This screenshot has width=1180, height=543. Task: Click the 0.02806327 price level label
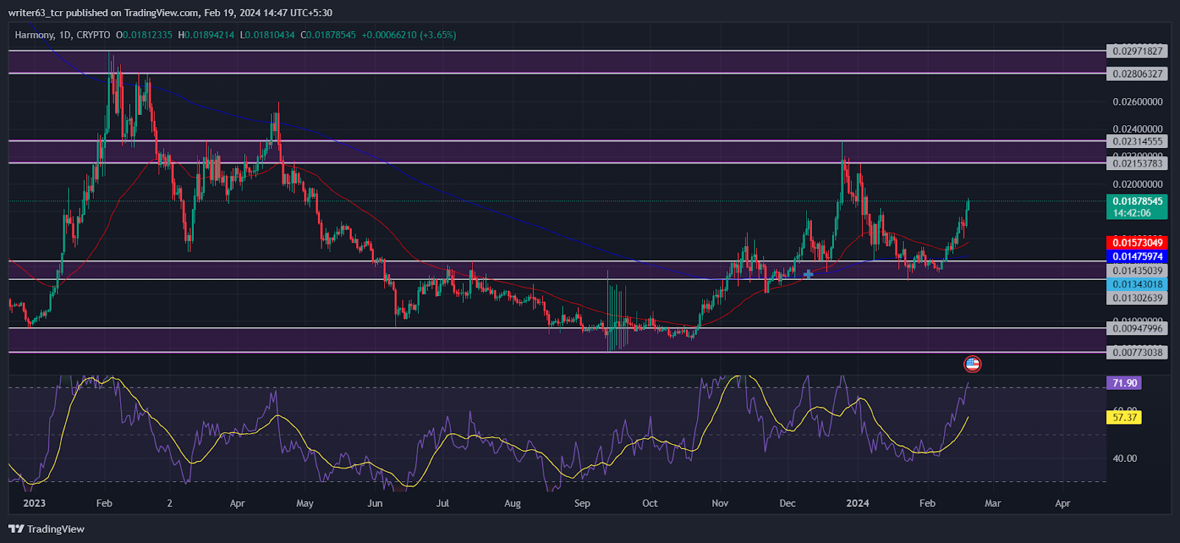[x=1137, y=74]
